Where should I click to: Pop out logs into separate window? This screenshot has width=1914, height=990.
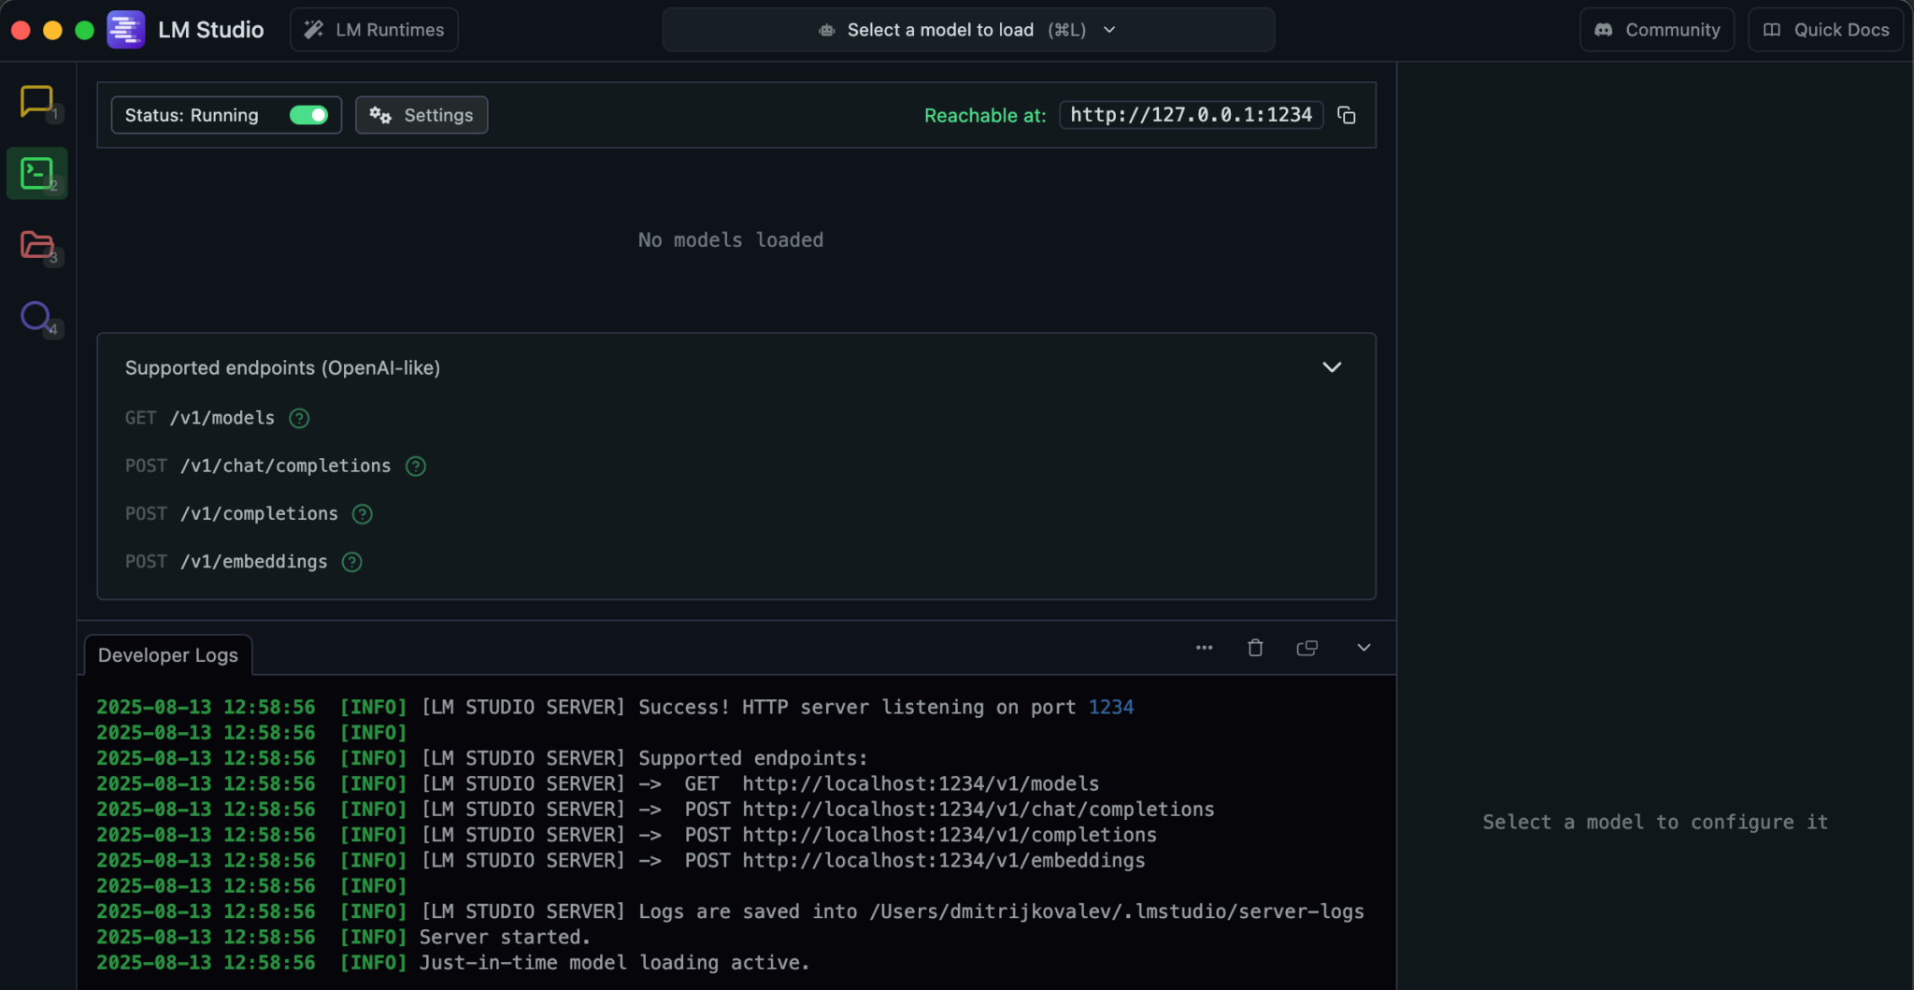click(1307, 648)
